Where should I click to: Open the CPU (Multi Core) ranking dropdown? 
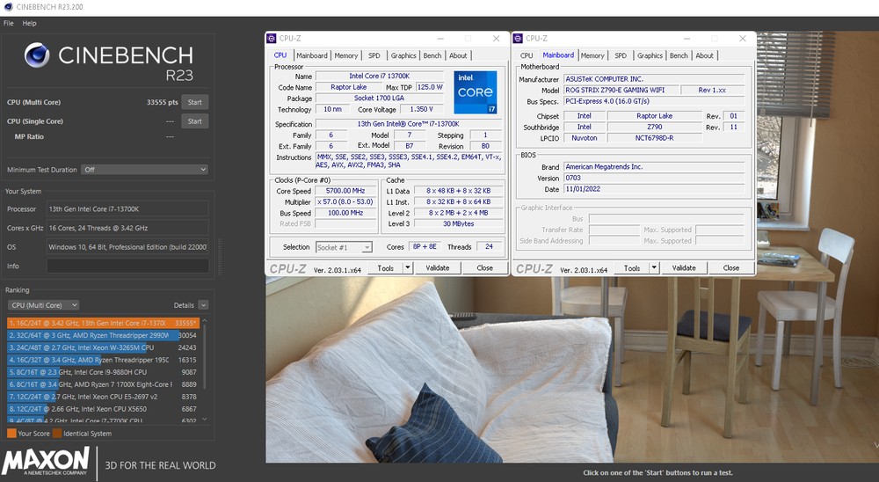tap(44, 305)
